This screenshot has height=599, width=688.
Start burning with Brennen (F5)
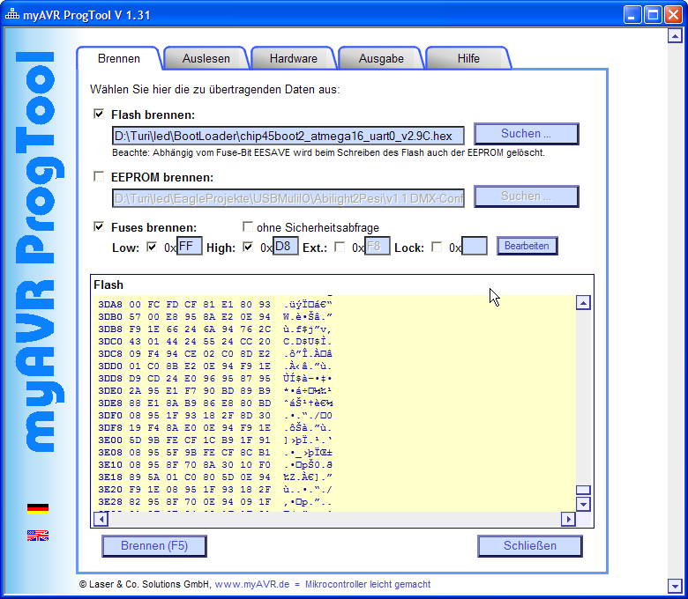point(154,546)
